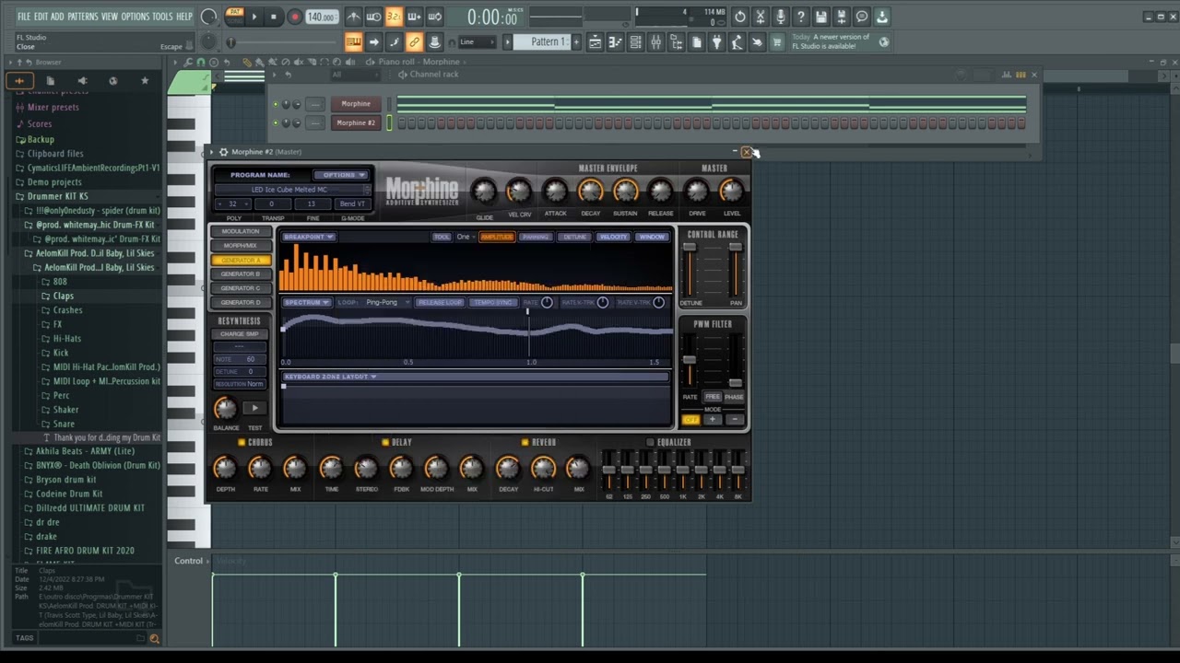Click the undo history icon
1180x663 pixels.
pos(739,17)
